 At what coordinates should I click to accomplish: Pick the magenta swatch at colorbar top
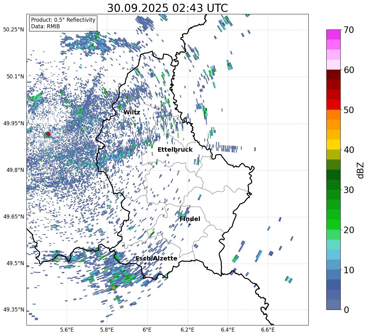point(333,35)
